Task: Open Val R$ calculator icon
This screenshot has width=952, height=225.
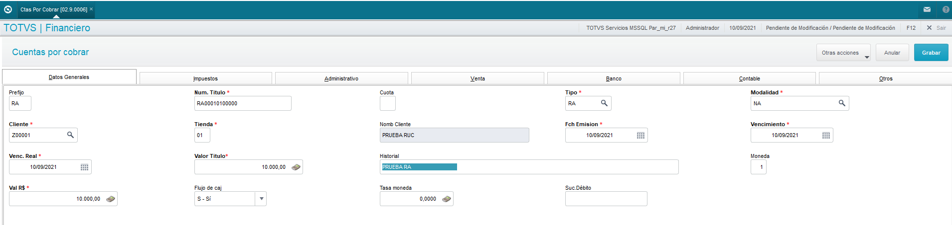Action: (x=110, y=199)
